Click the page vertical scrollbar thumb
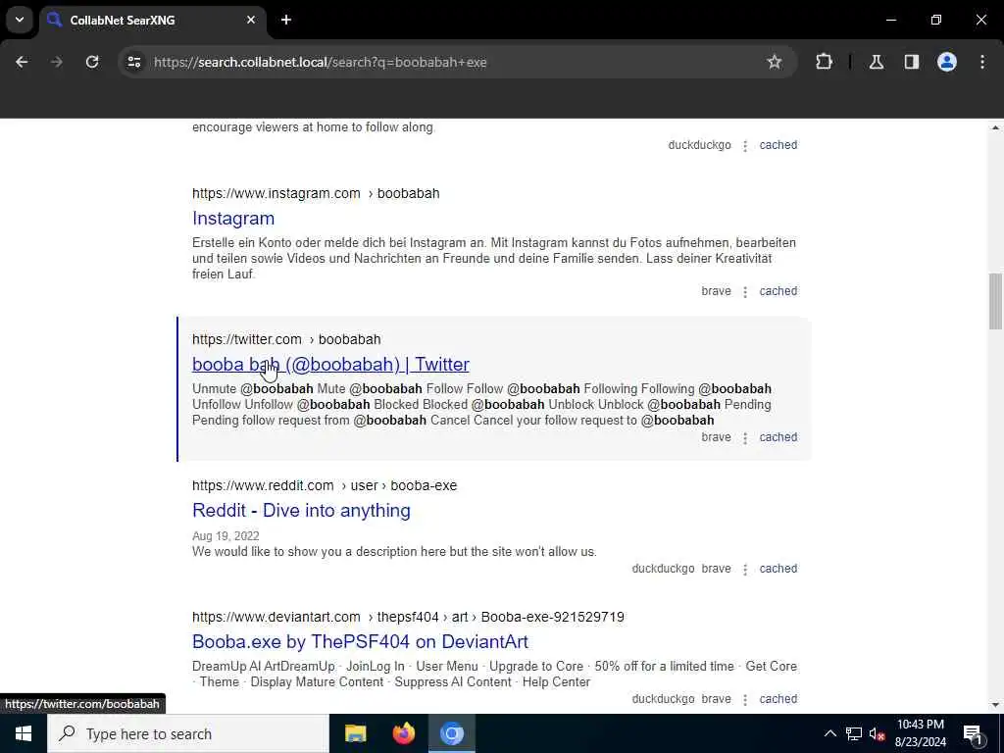 995,301
